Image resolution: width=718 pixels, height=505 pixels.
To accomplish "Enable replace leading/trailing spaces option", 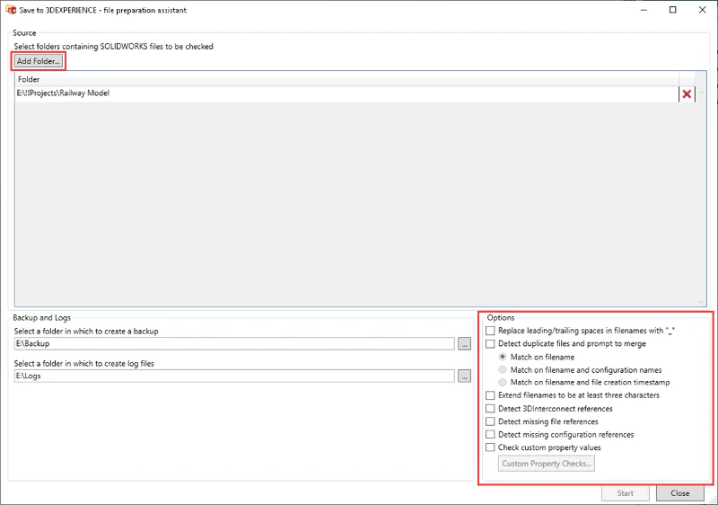I will (490, 331).
